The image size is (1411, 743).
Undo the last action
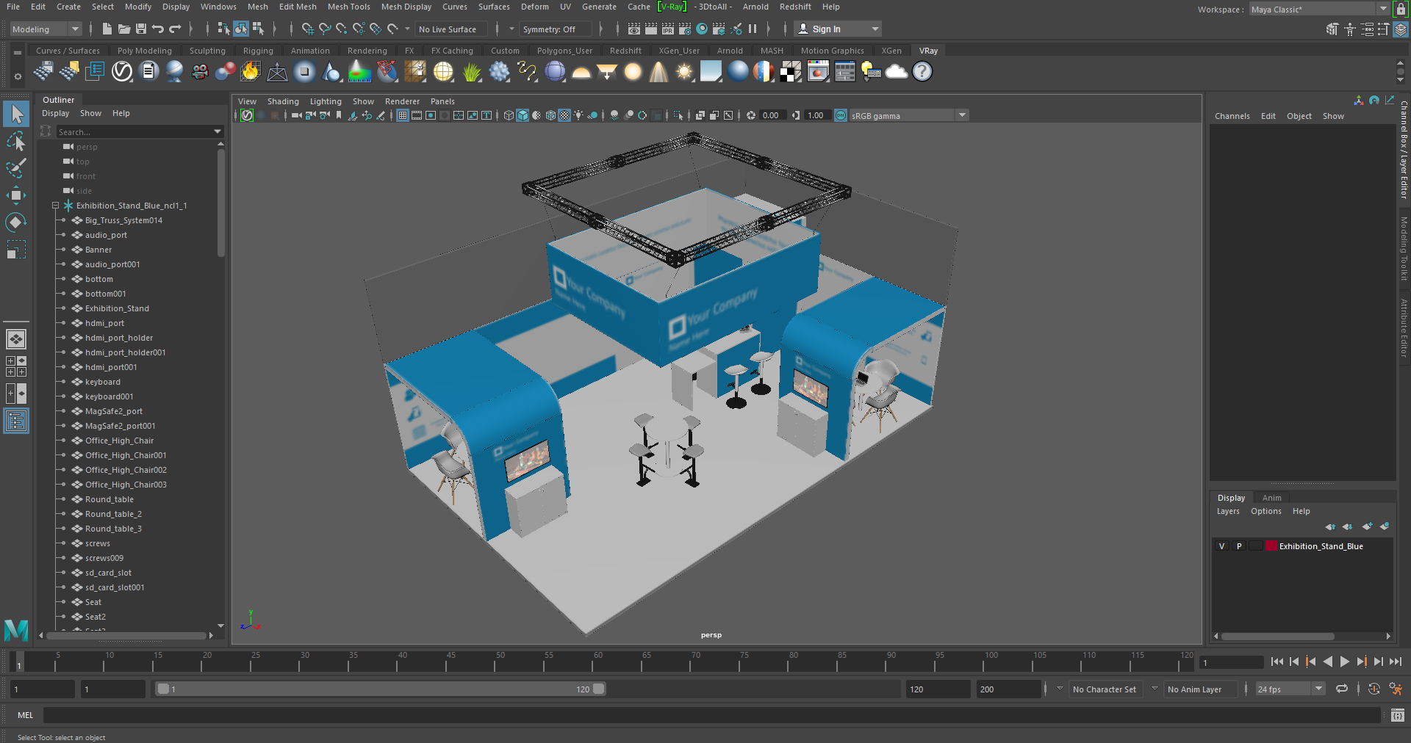coord(158,29)
